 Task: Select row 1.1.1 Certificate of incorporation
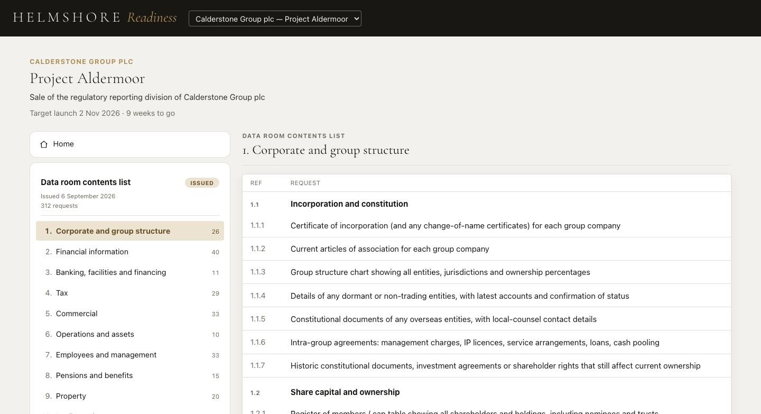[x=487, y=226]
